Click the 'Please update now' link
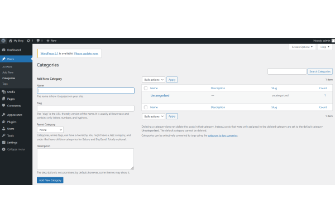The height and width of the screenshot is (223, 335). coord(87,54)
